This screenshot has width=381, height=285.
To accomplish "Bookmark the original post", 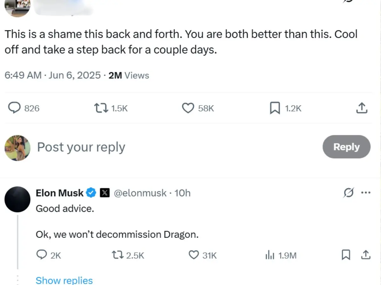I will tap(275, 108).
